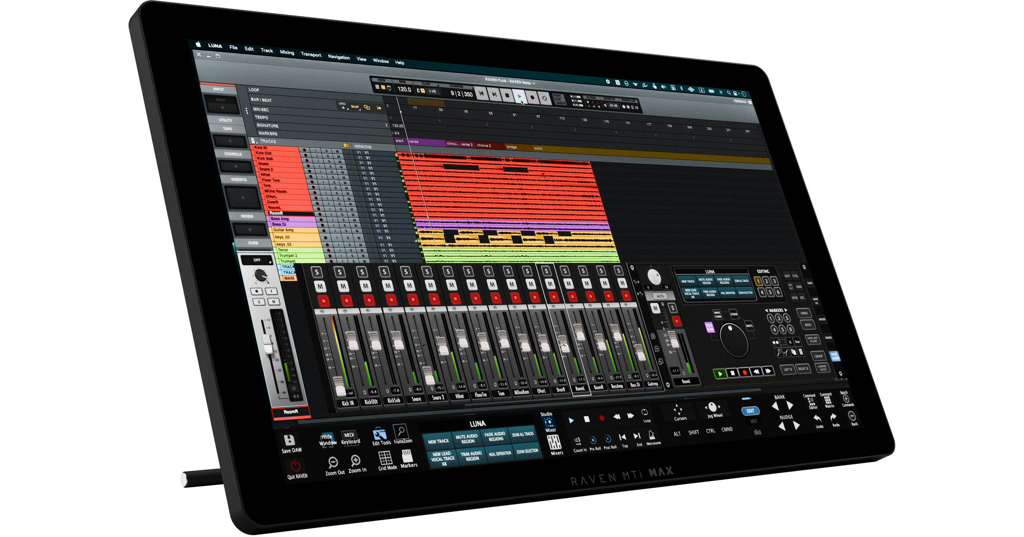The width and height of the screenshot is (1024, 537).
Task: Expand the TRACKS section disclosure triangle
Action: (x=257, y=143)
